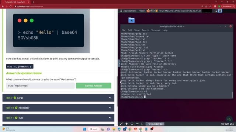Click the cloud icon on AttackBox desktop
The height and width of the screenshot is (132, 236).
[x=229, y=119]
